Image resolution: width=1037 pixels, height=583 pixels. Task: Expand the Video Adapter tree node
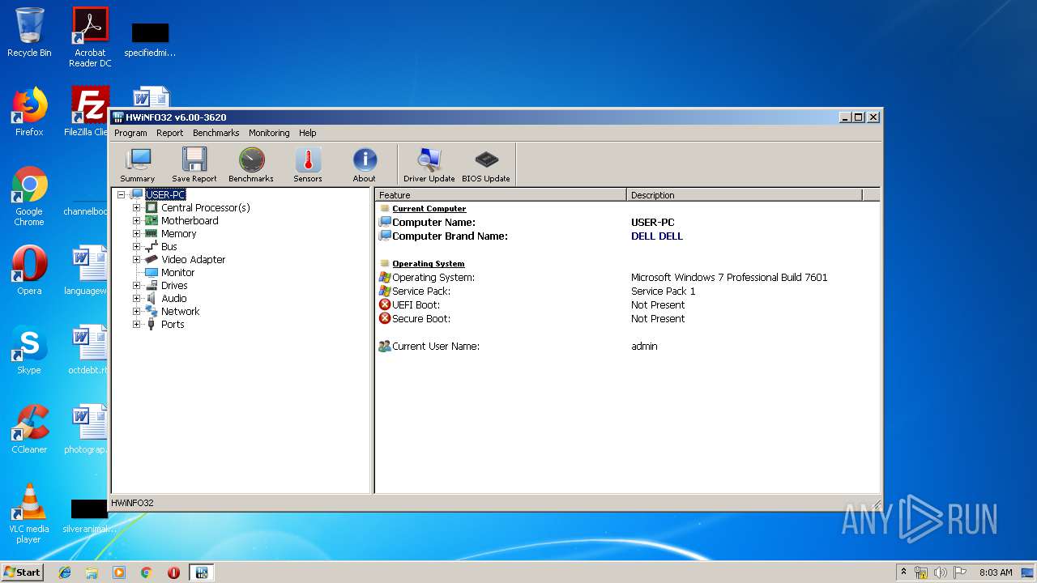coord(136,259)
